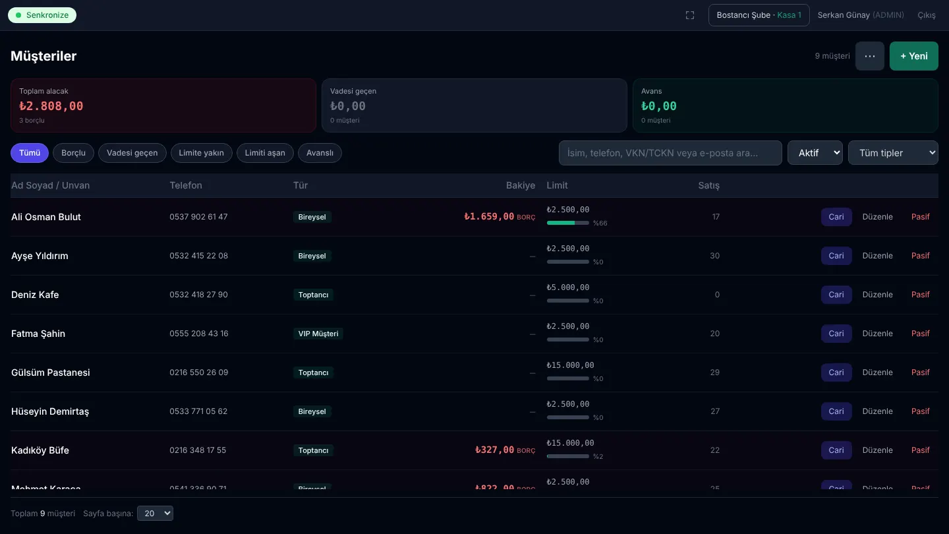Change rows per page dropdown showing 20

(155, 514)
